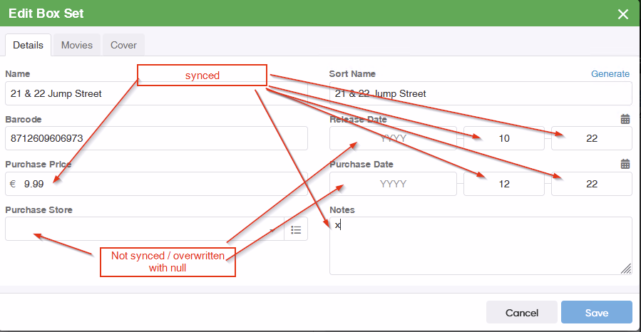
Task: Select the Details tab
Action: (x=29, y=45)
